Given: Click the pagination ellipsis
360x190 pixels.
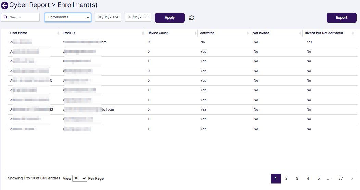Looking at the screenshot, I should (x=329, y=179).
